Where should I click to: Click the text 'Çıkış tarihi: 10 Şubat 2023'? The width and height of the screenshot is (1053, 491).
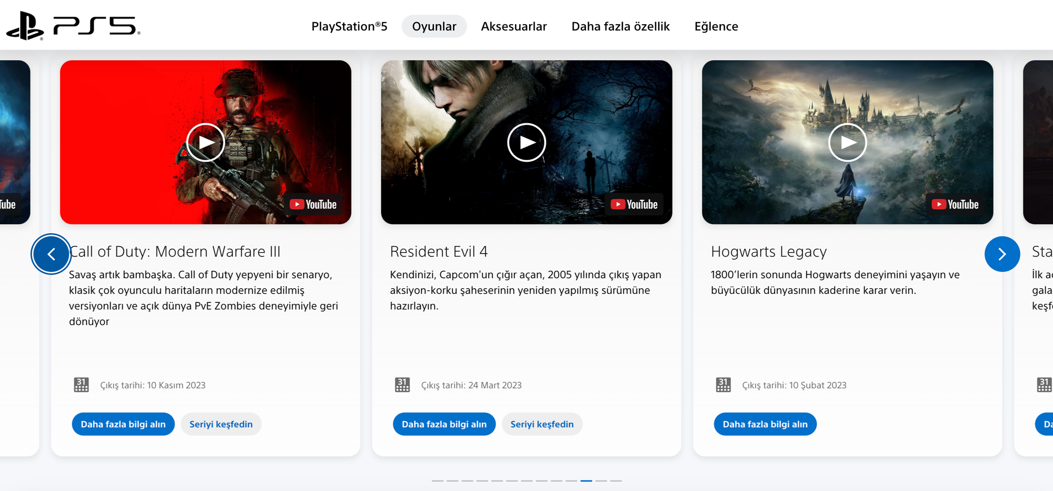794,385
